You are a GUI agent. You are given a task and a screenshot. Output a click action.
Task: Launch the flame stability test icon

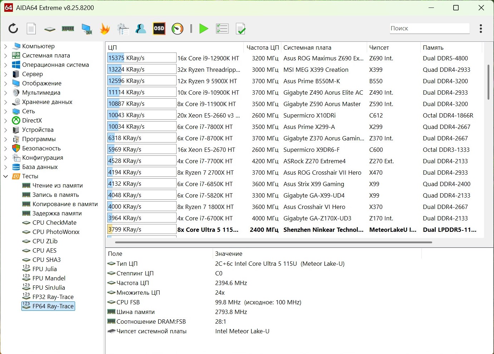(x=105, y=29)
